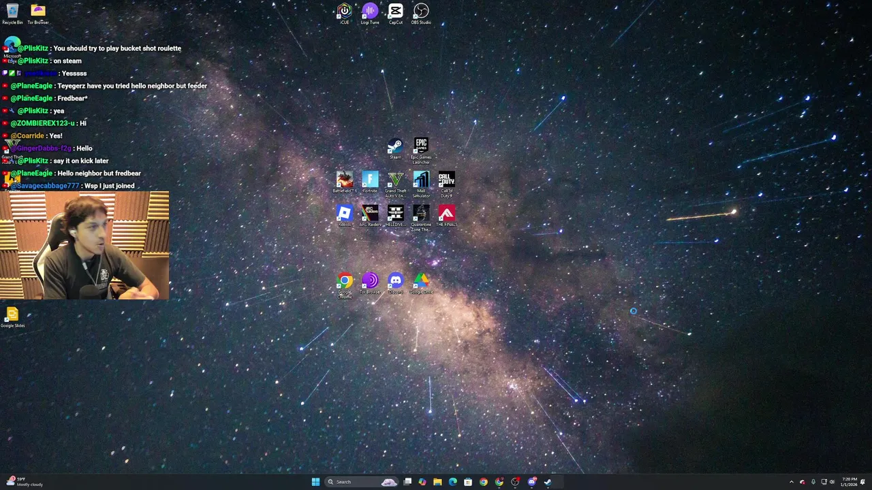This screenshot has height=490, width=872.
Task: Click the microphone tray icon
Action: tap(813, 482)
